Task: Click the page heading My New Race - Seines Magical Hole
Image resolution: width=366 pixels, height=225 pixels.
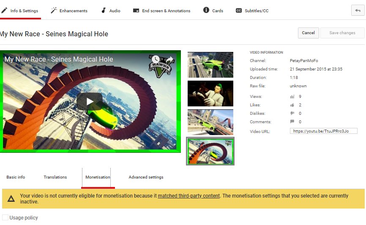Action: coord(54,34)
